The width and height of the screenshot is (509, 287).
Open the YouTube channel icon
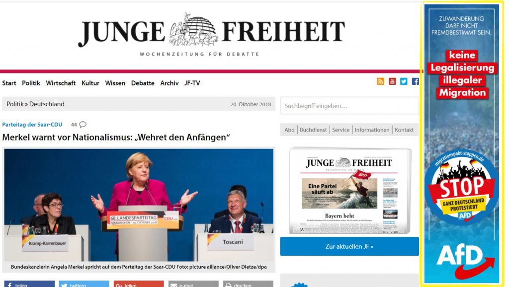392,81
